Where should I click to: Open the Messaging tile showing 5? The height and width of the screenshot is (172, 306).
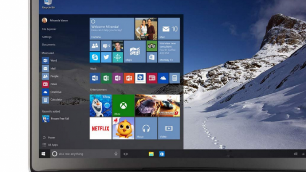click(x=106, y=46)
